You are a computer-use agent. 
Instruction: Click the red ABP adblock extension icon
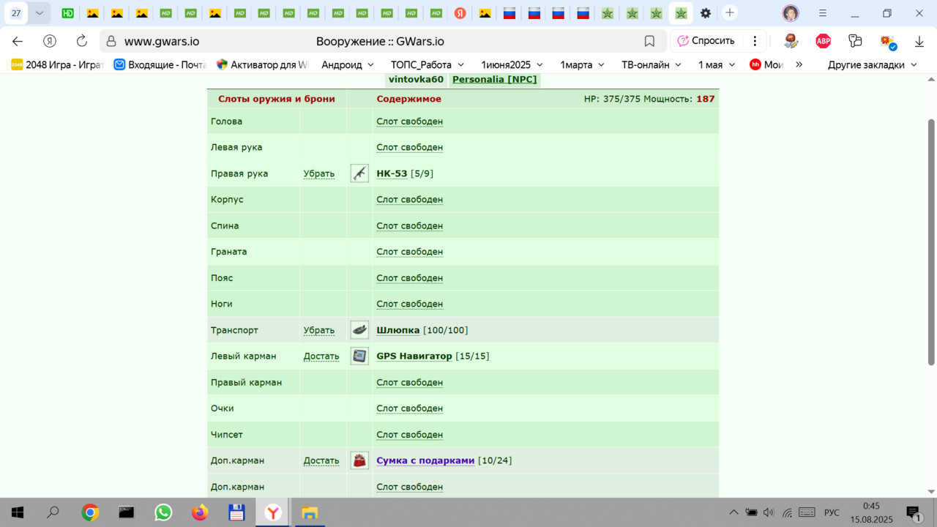click(824, 41)
